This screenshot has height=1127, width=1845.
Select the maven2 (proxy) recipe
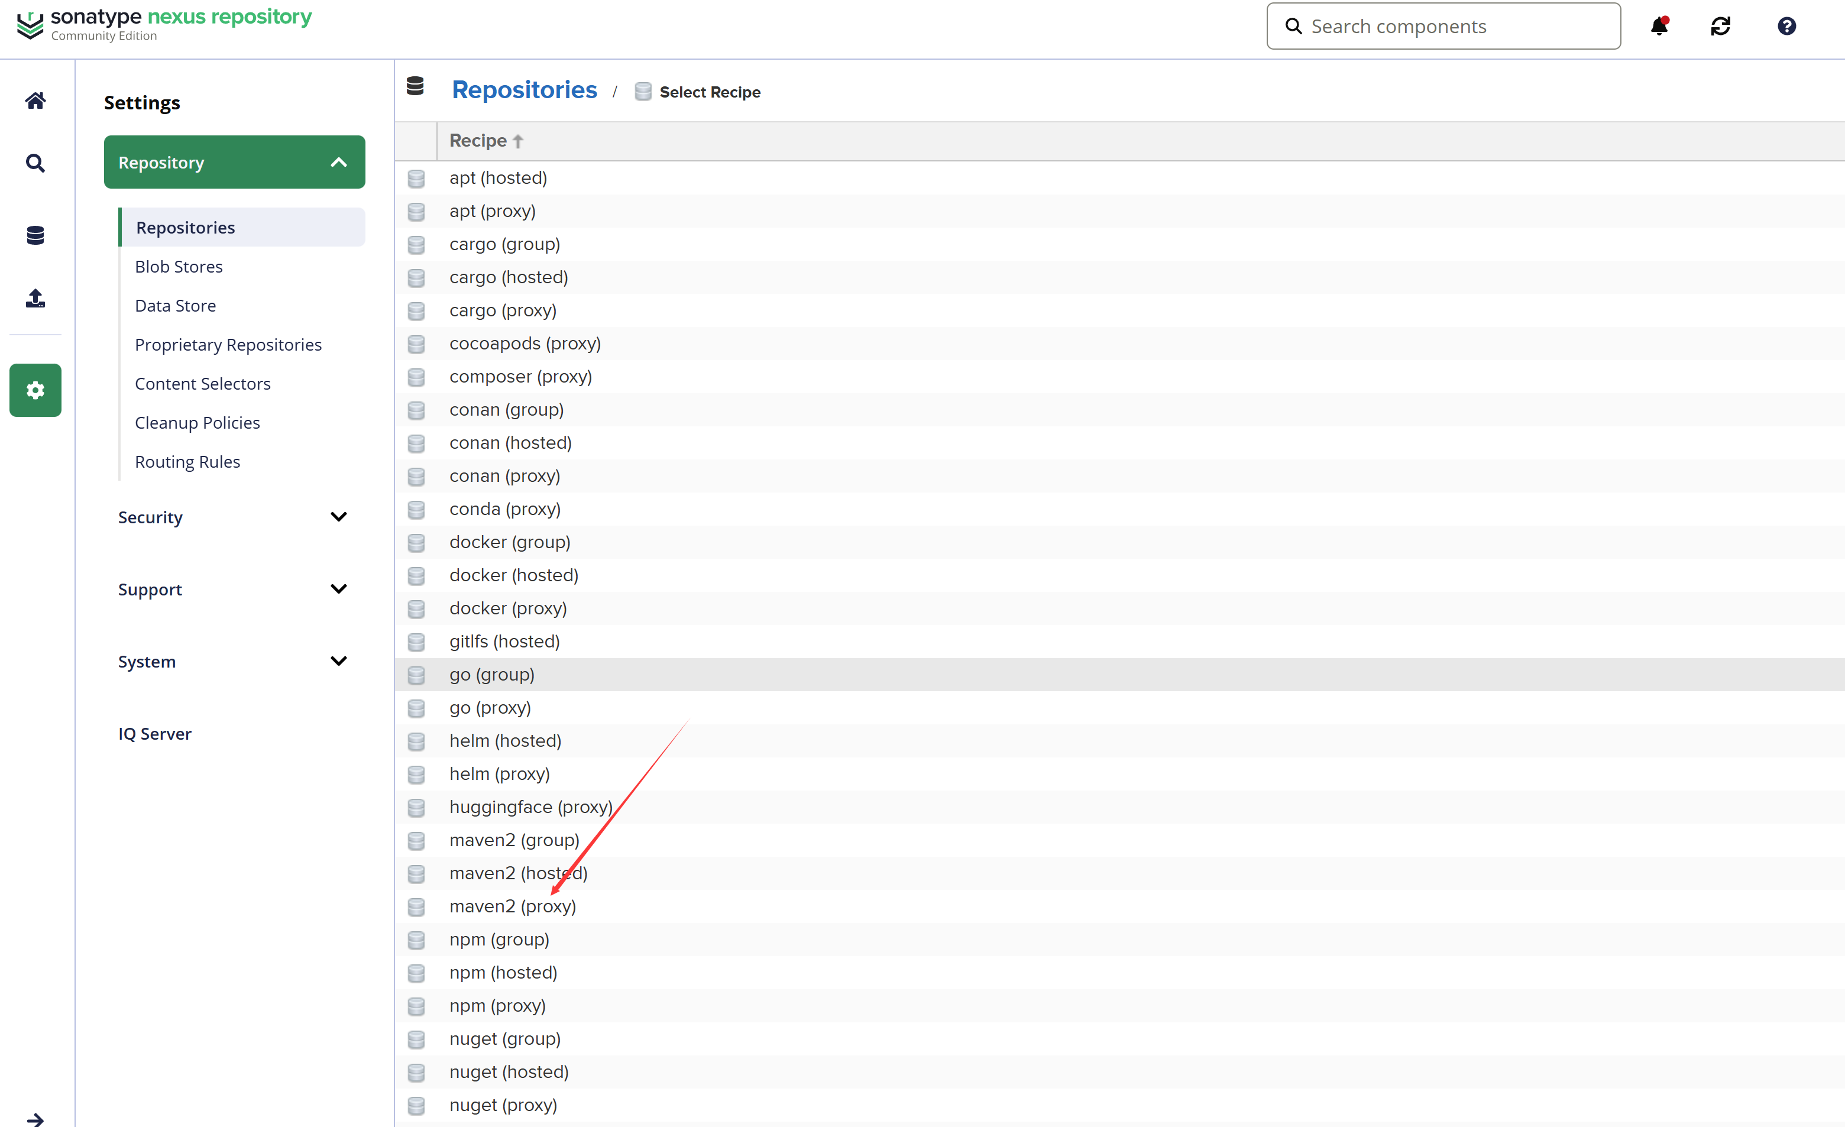[512, 906]
